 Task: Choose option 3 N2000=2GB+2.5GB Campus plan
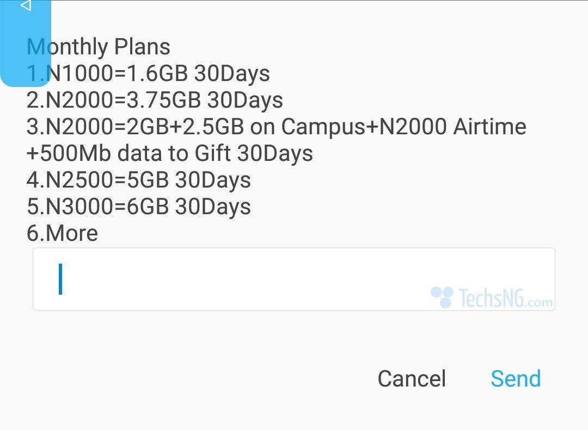(276, 127)
